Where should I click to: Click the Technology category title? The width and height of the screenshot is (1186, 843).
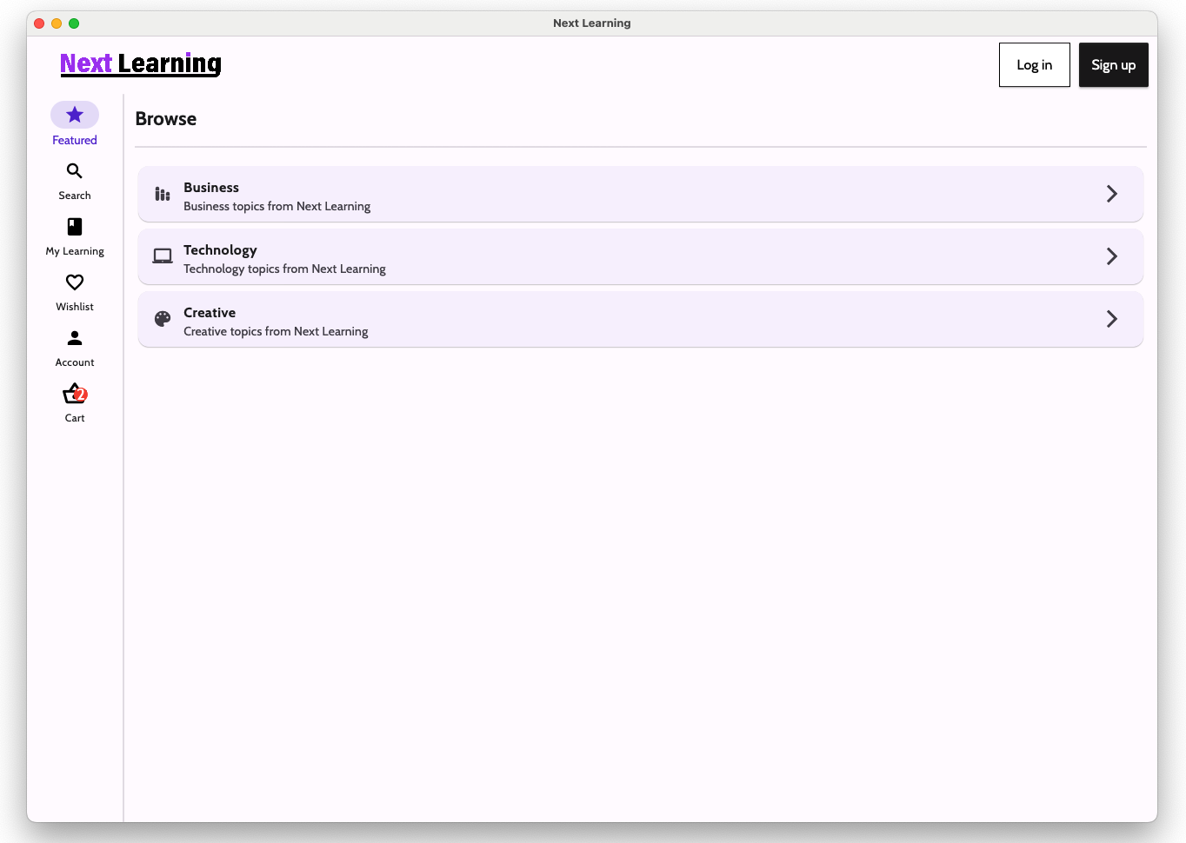pos(220,250)
